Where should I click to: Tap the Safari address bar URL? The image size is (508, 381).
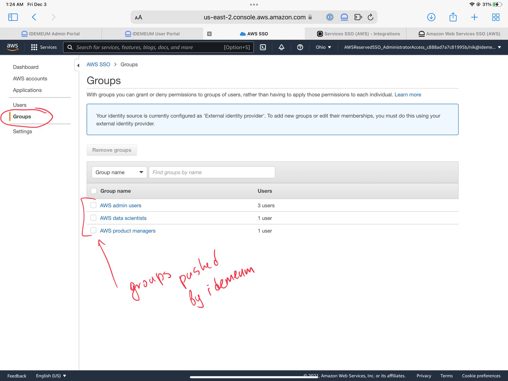[x=255, y=17]
